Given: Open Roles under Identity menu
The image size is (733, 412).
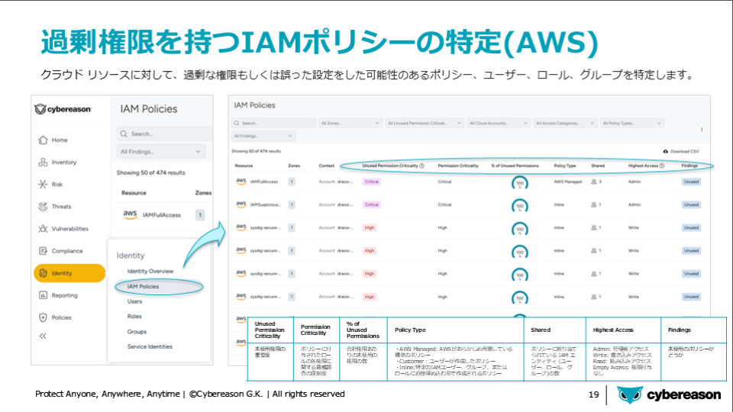Looking at the screenshot, I should (x=134, y=316).
